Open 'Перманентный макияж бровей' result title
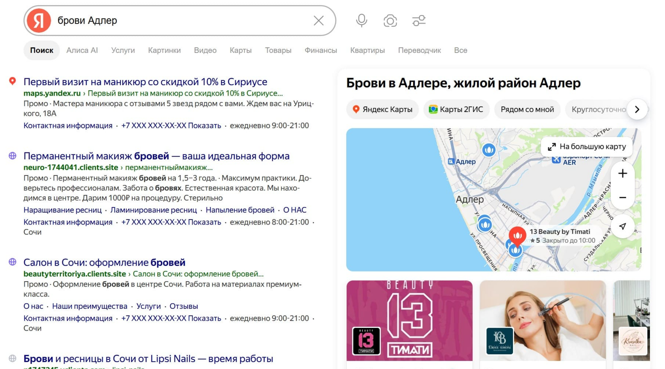 (x=156, y=156)
